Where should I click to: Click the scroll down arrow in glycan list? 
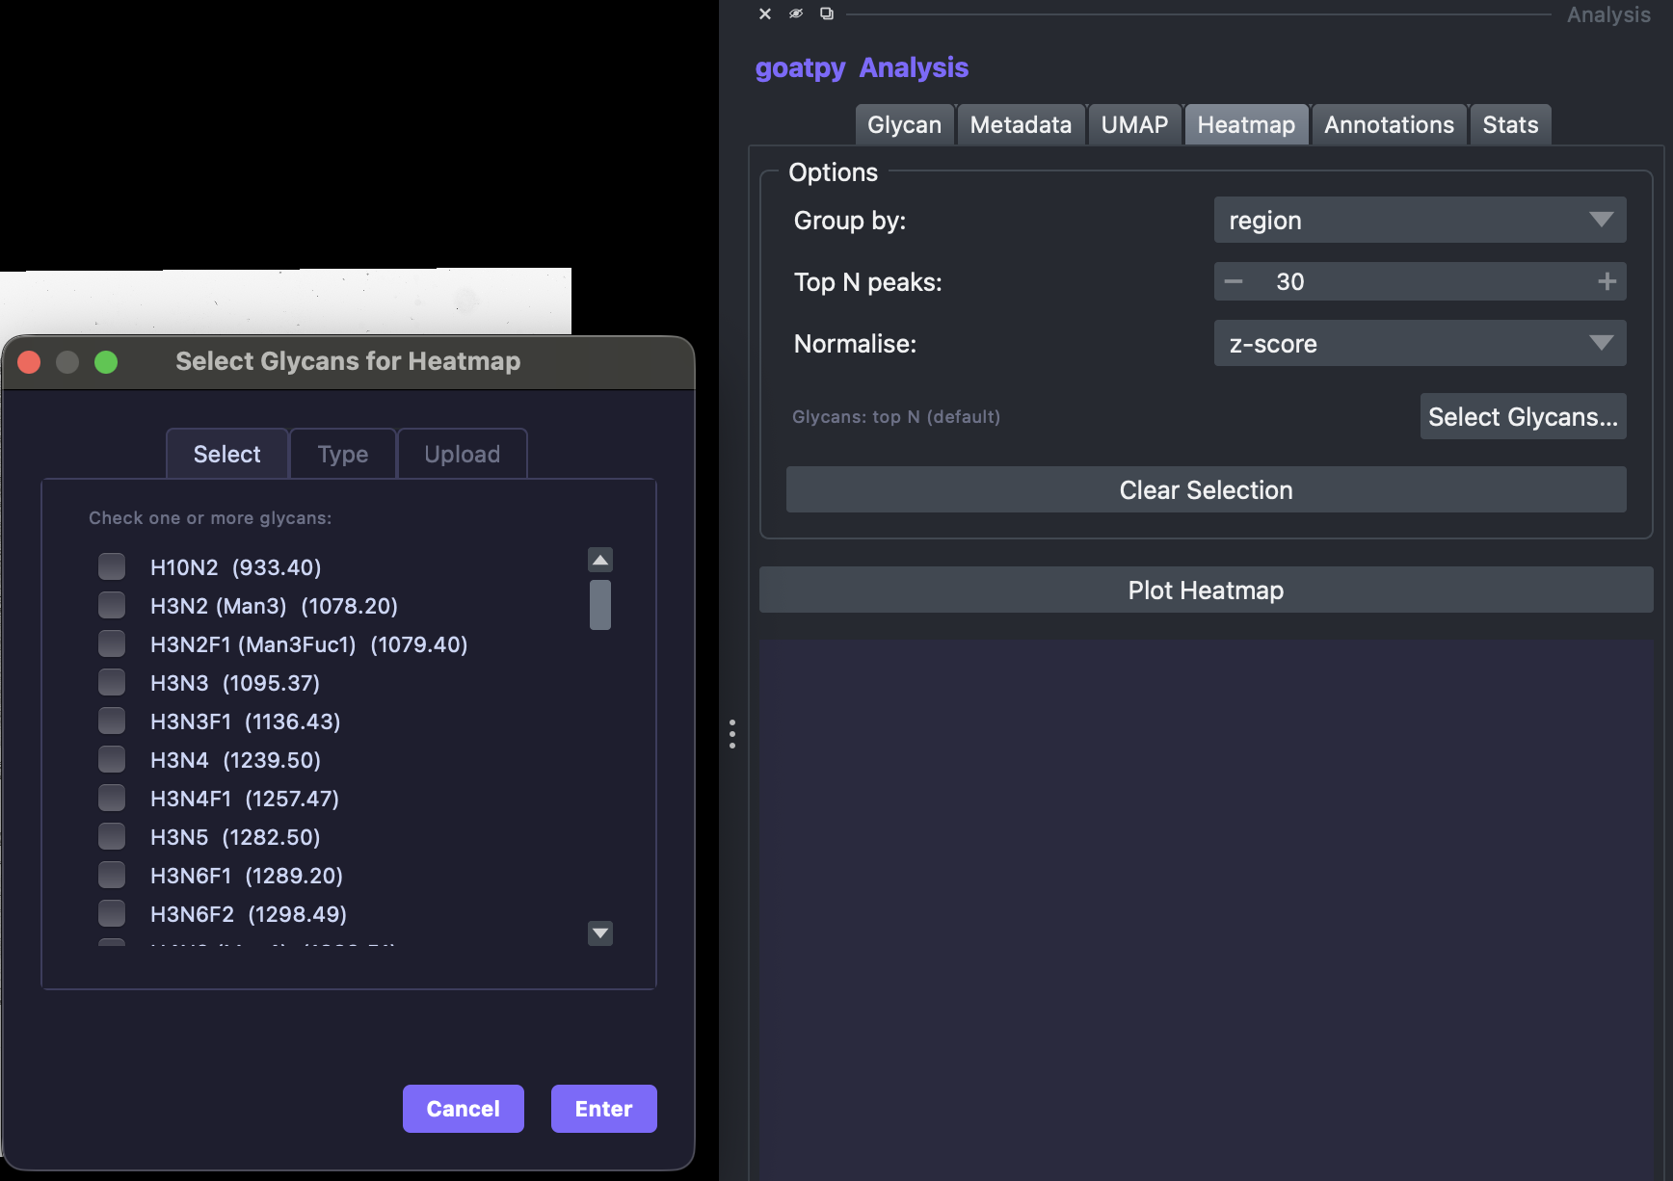[600, 932]
